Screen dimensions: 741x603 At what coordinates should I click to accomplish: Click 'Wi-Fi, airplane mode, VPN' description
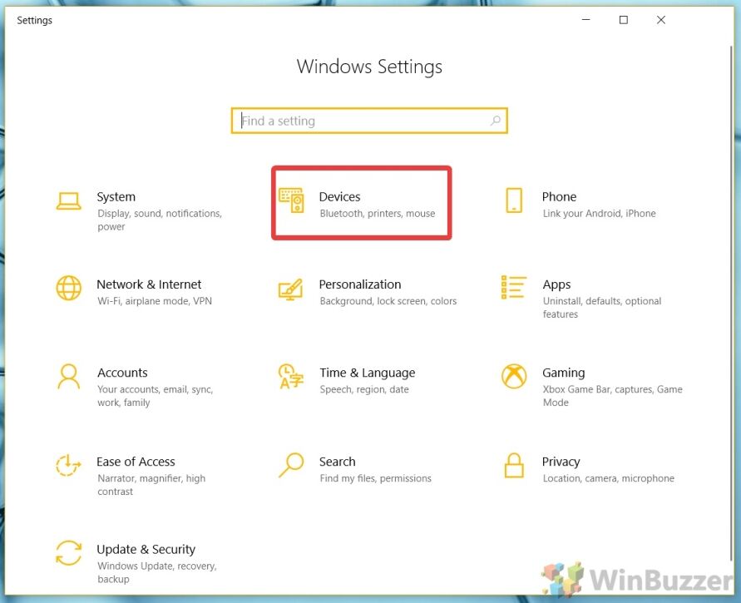tap(155, 301)
